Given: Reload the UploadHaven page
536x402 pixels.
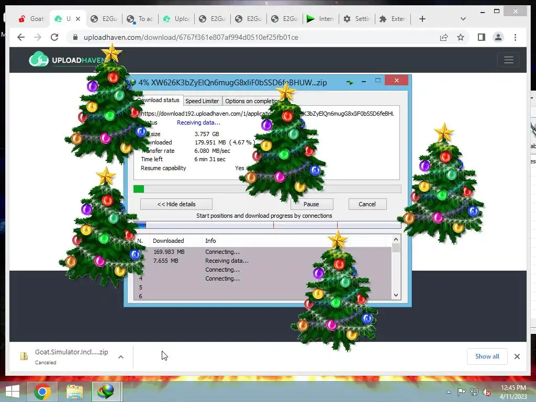Looking at the screenshot, I should pyautogui.click(x=54, y=37).
